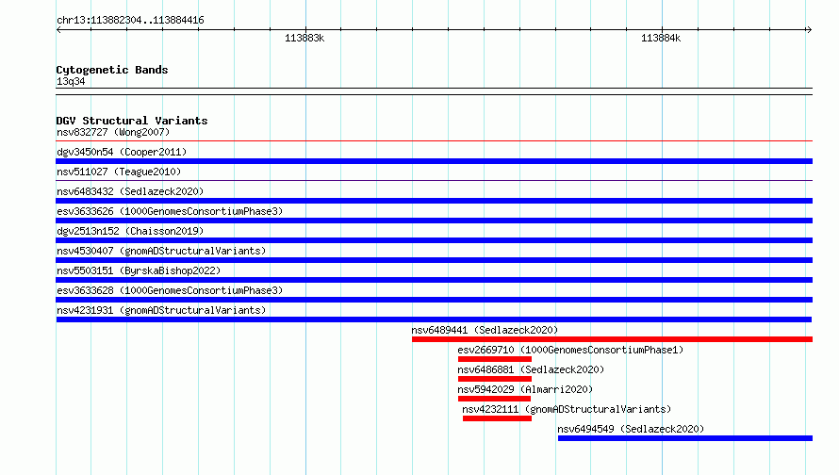Image resolution: width=839 pixels, height=475 pixels.
Task: Click nsv4231931 (gnomADStructuralVariants) label
Action: [x=161, y=310]
